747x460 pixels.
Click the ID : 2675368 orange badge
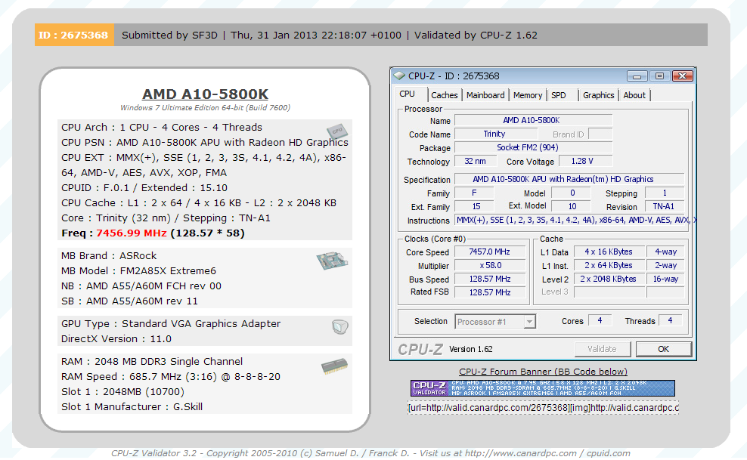tap(74, 35)
